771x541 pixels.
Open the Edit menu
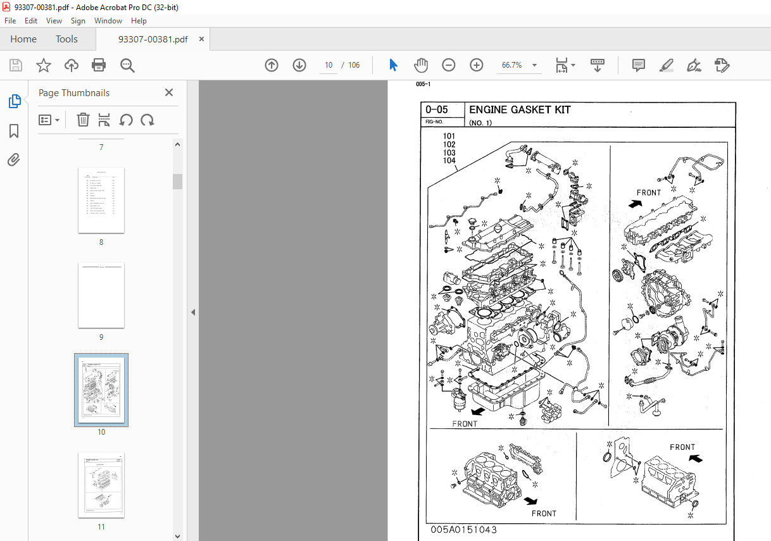31,21
